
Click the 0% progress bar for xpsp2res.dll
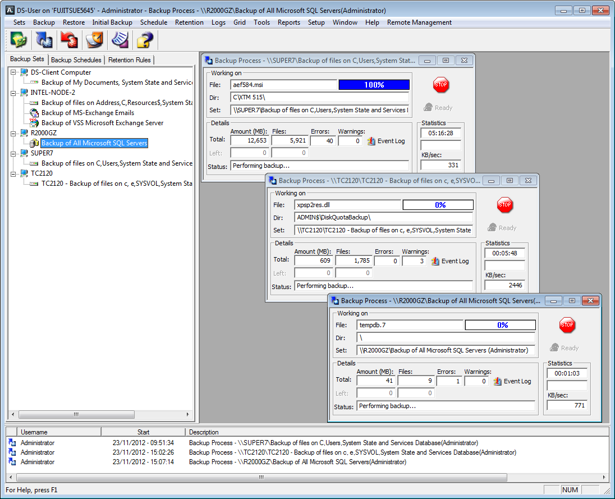[438, 205]
